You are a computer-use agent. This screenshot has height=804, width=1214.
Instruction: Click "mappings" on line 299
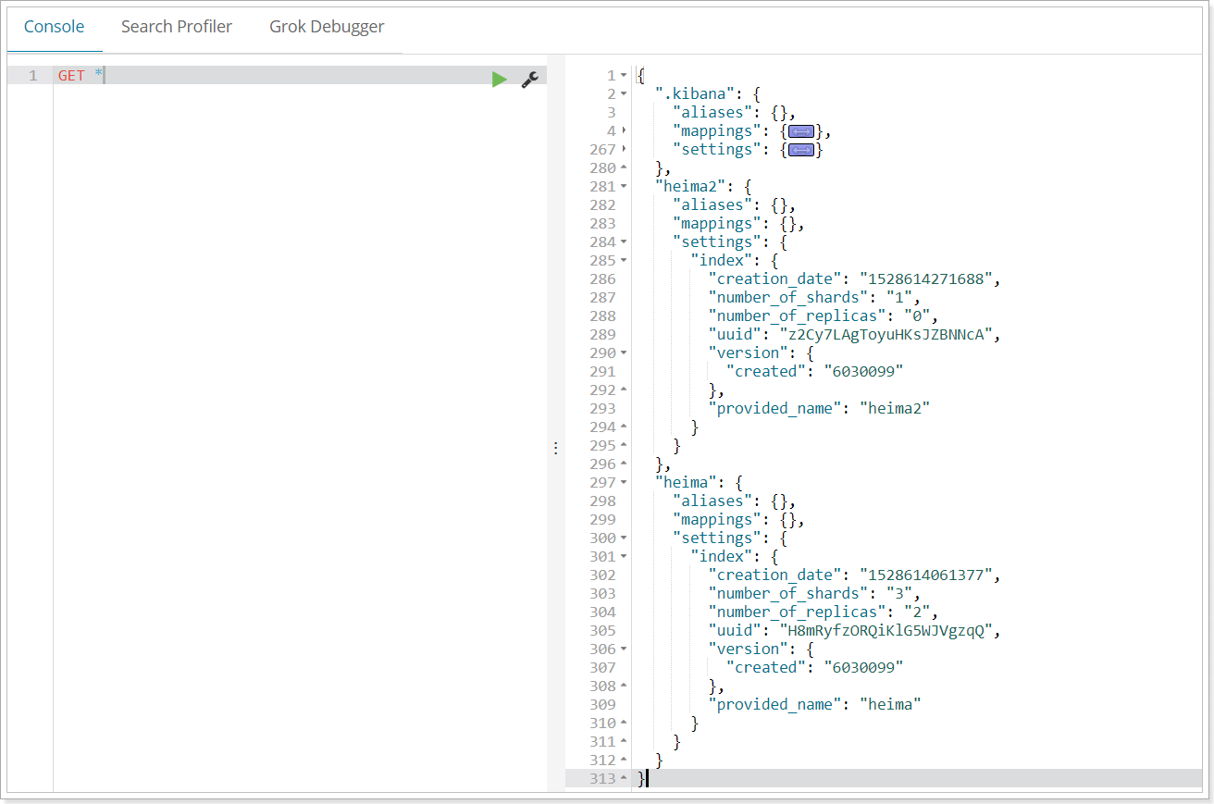tap(717, 520)
